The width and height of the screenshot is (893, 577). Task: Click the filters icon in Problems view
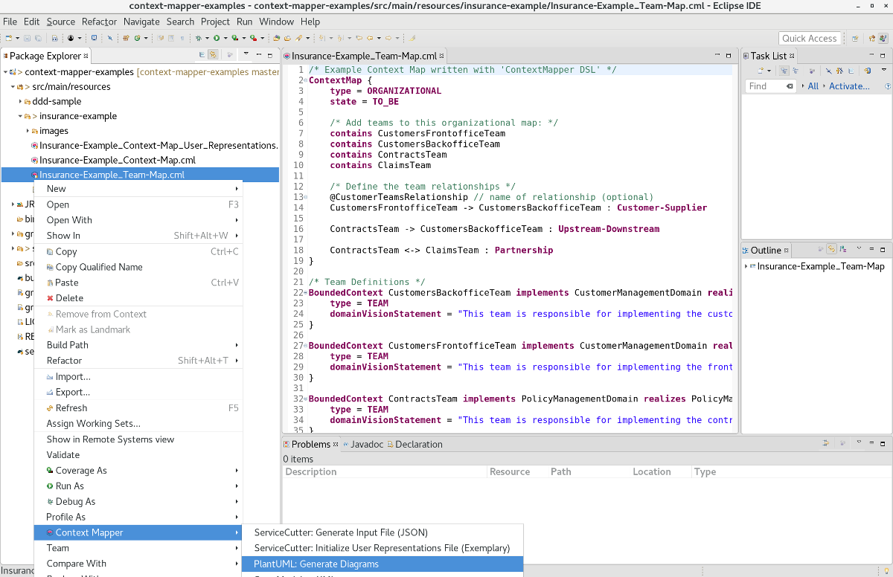826,444
